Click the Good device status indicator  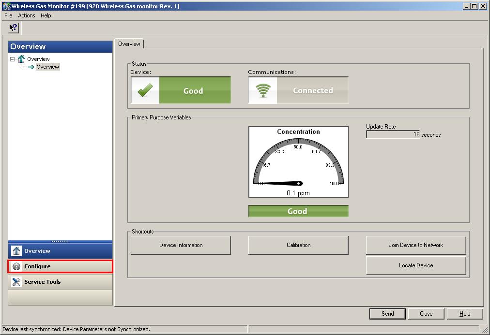(x=195, y=90)
